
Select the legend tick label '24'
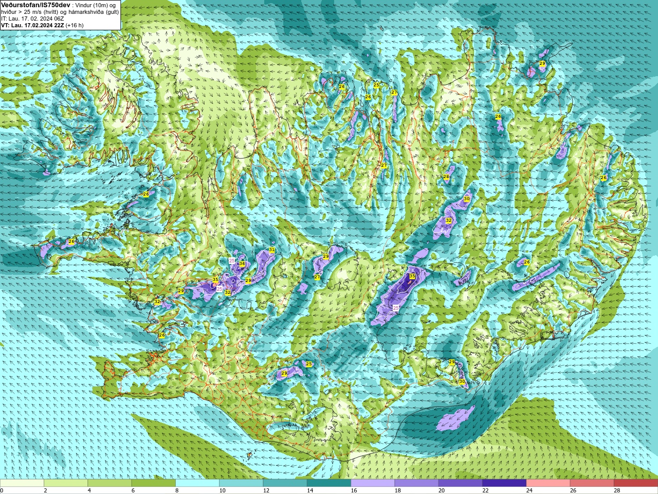529,491
